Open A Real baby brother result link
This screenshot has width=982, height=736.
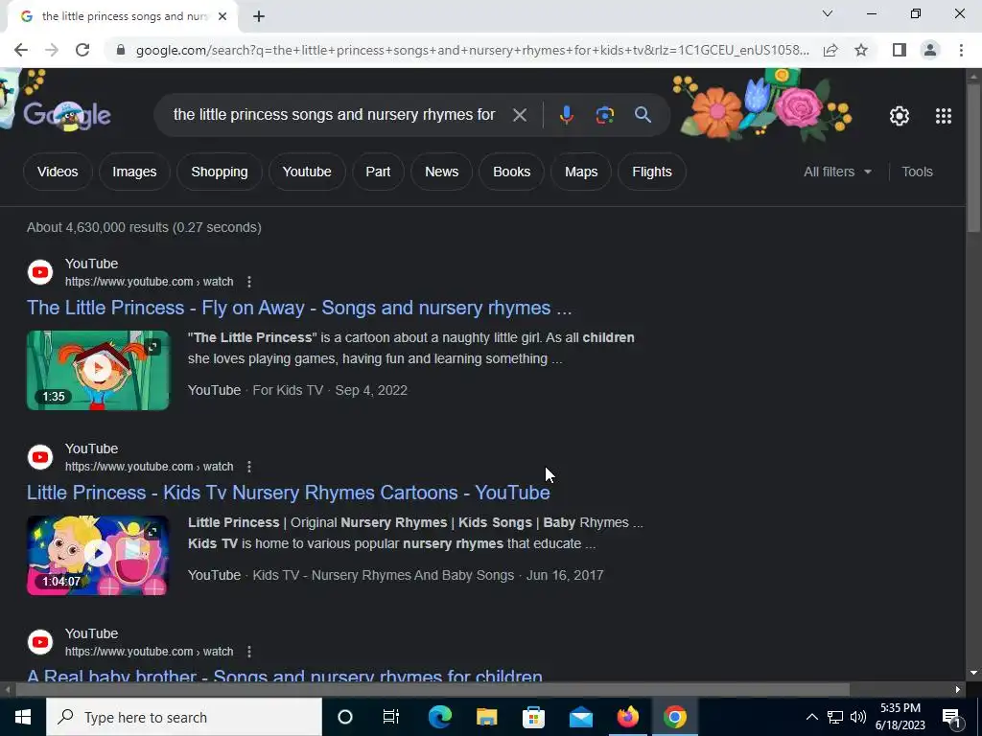point(284,676)
